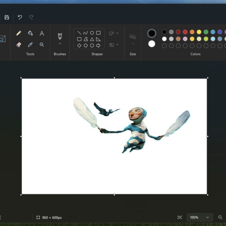The height and width of the screenshot is (226, 226).
Task: Select the Text tool
Action: pyautogui.click(x=42, y=33)
